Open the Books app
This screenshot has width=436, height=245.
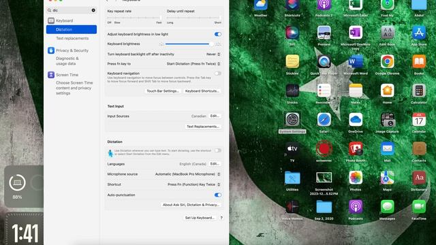click(x=419, y=62)
